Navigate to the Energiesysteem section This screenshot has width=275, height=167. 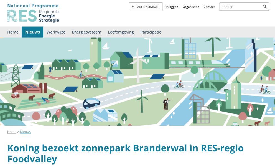86,32
